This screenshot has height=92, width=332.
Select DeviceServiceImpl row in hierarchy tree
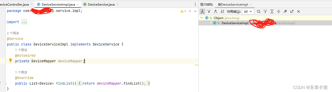[265, 23]
